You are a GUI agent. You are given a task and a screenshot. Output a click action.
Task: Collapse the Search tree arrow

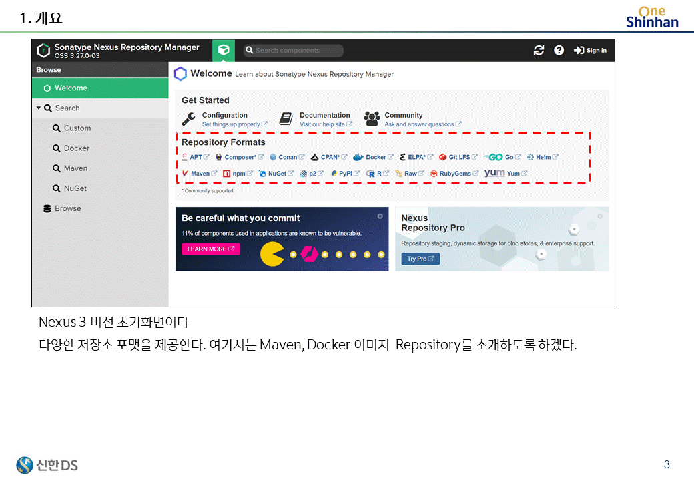pos(39,108)
